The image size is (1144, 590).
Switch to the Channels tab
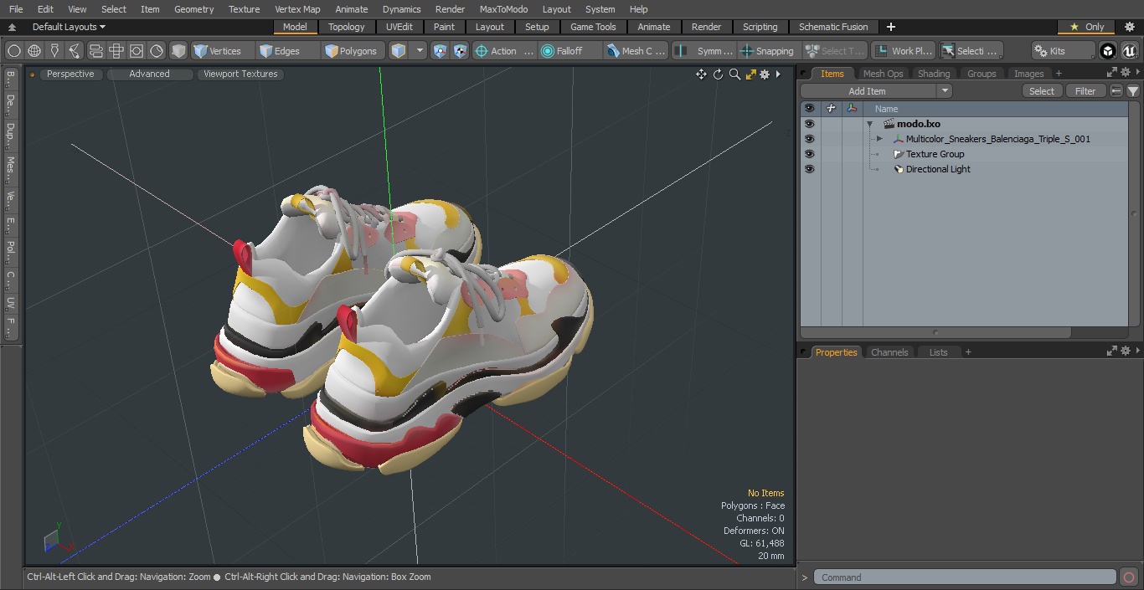tap(889, 352)
